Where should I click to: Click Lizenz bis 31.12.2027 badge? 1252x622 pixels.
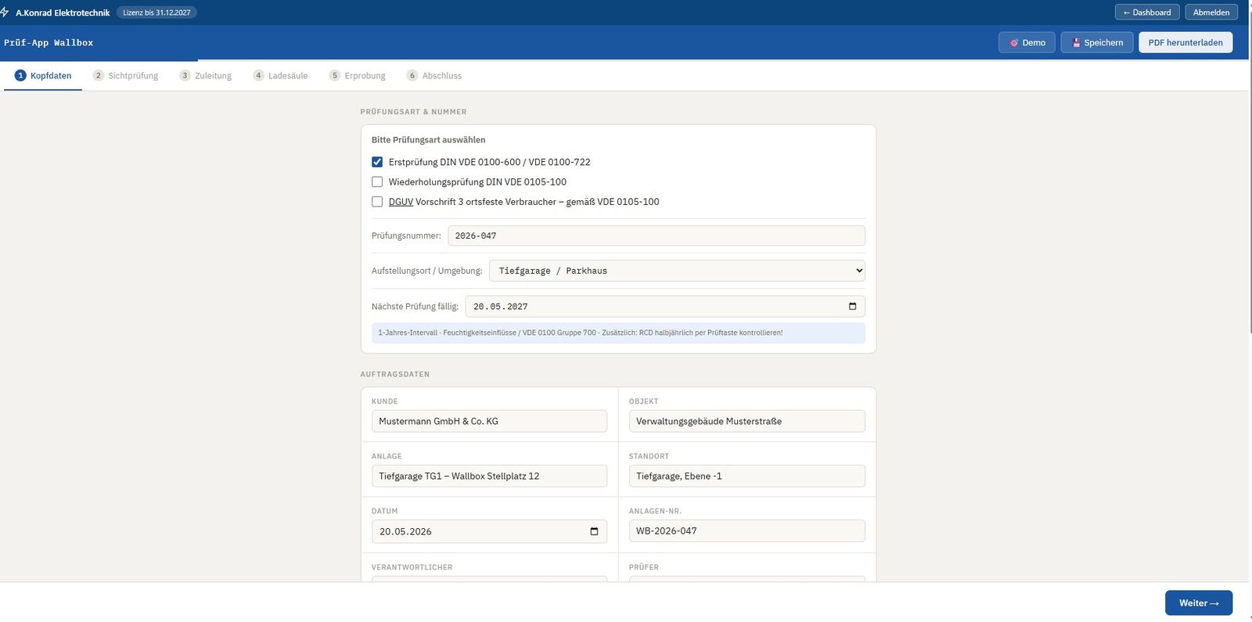[x=156, y=13]
